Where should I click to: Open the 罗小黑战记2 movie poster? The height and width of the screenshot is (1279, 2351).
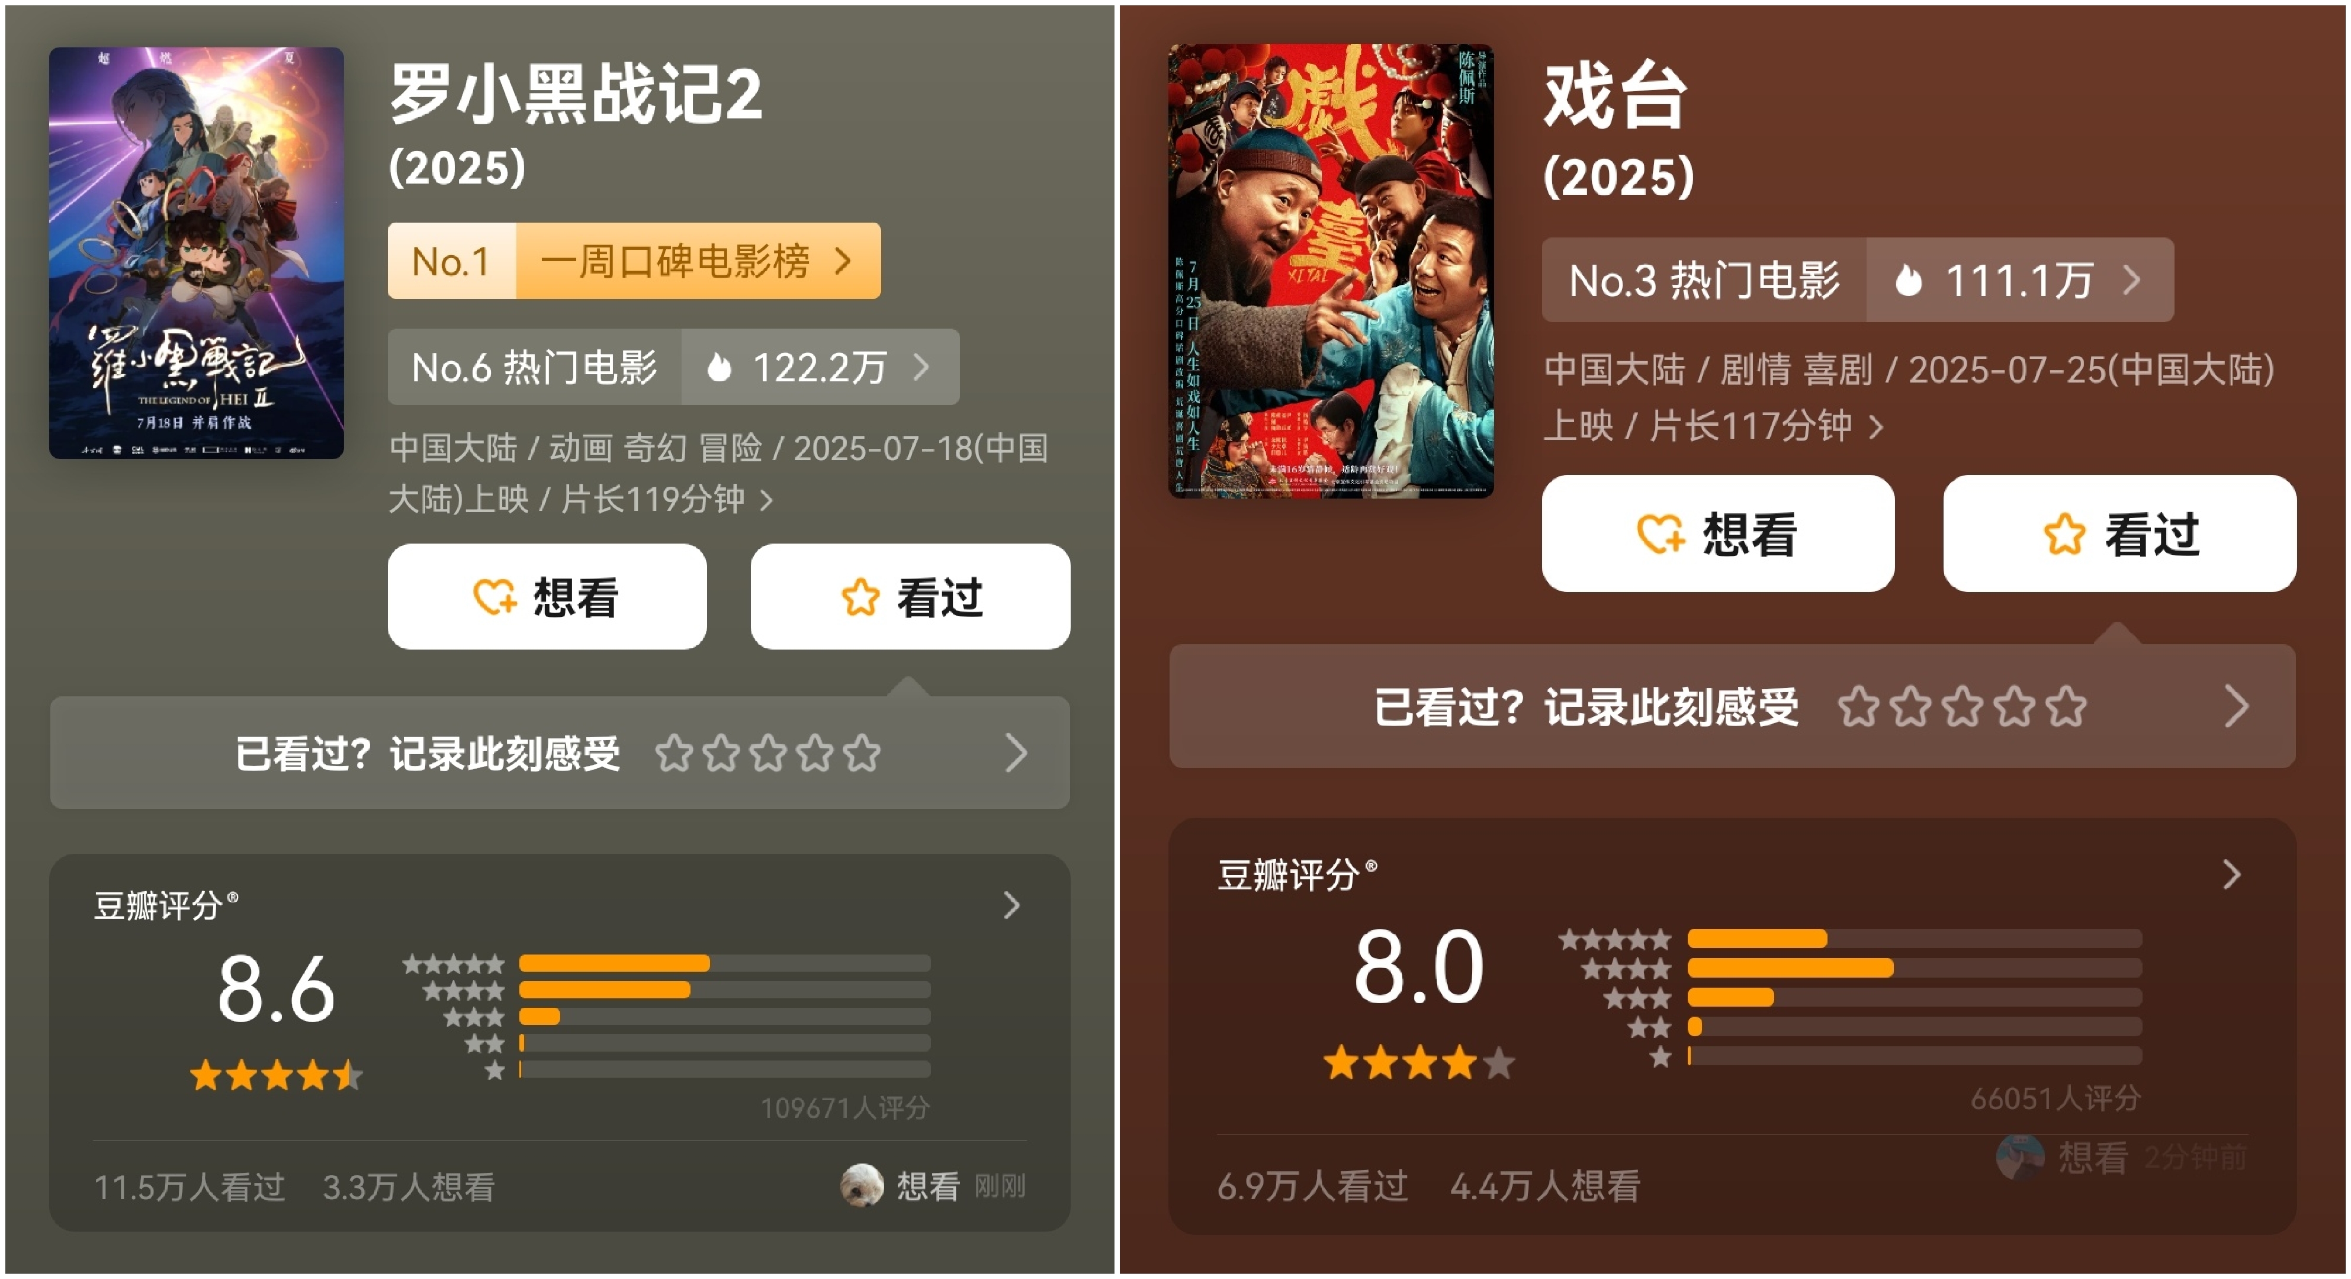(x=196, y=253)
